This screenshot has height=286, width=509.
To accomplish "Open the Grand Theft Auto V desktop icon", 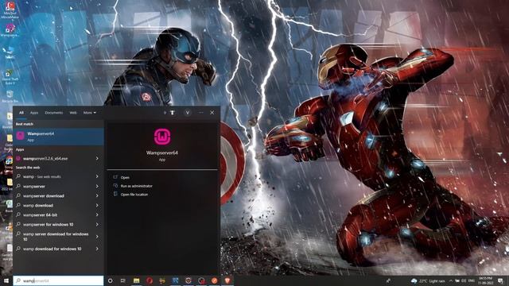I will pos(10,77).
